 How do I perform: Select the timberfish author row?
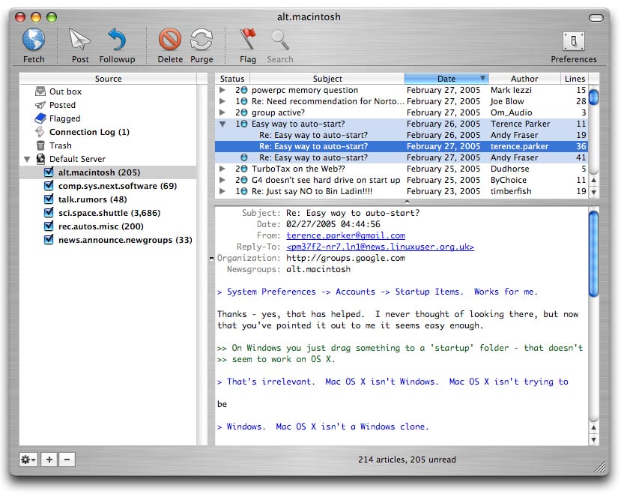click(402, 191)
